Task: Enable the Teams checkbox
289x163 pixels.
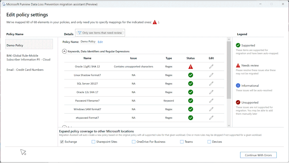Action: tap(182, 142)
